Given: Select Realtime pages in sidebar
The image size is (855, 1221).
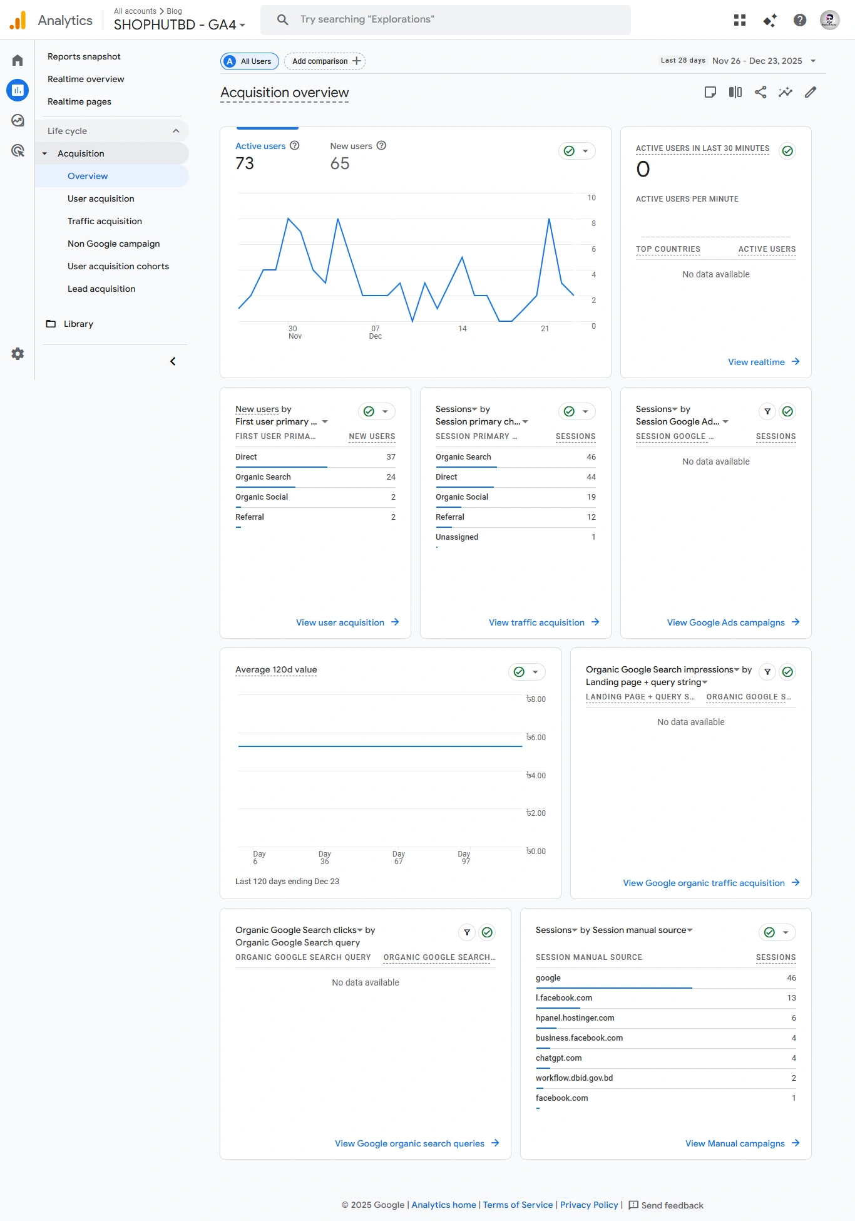Looking at the screenshot, I should click(x=79, y=101).
